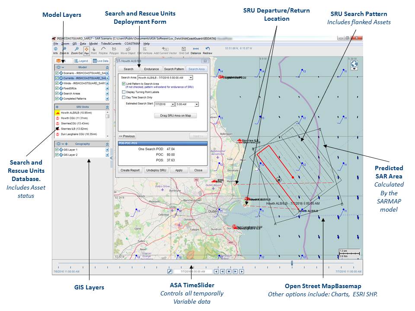Open the Model menu
415x311 pixels.
pos(93,44)
